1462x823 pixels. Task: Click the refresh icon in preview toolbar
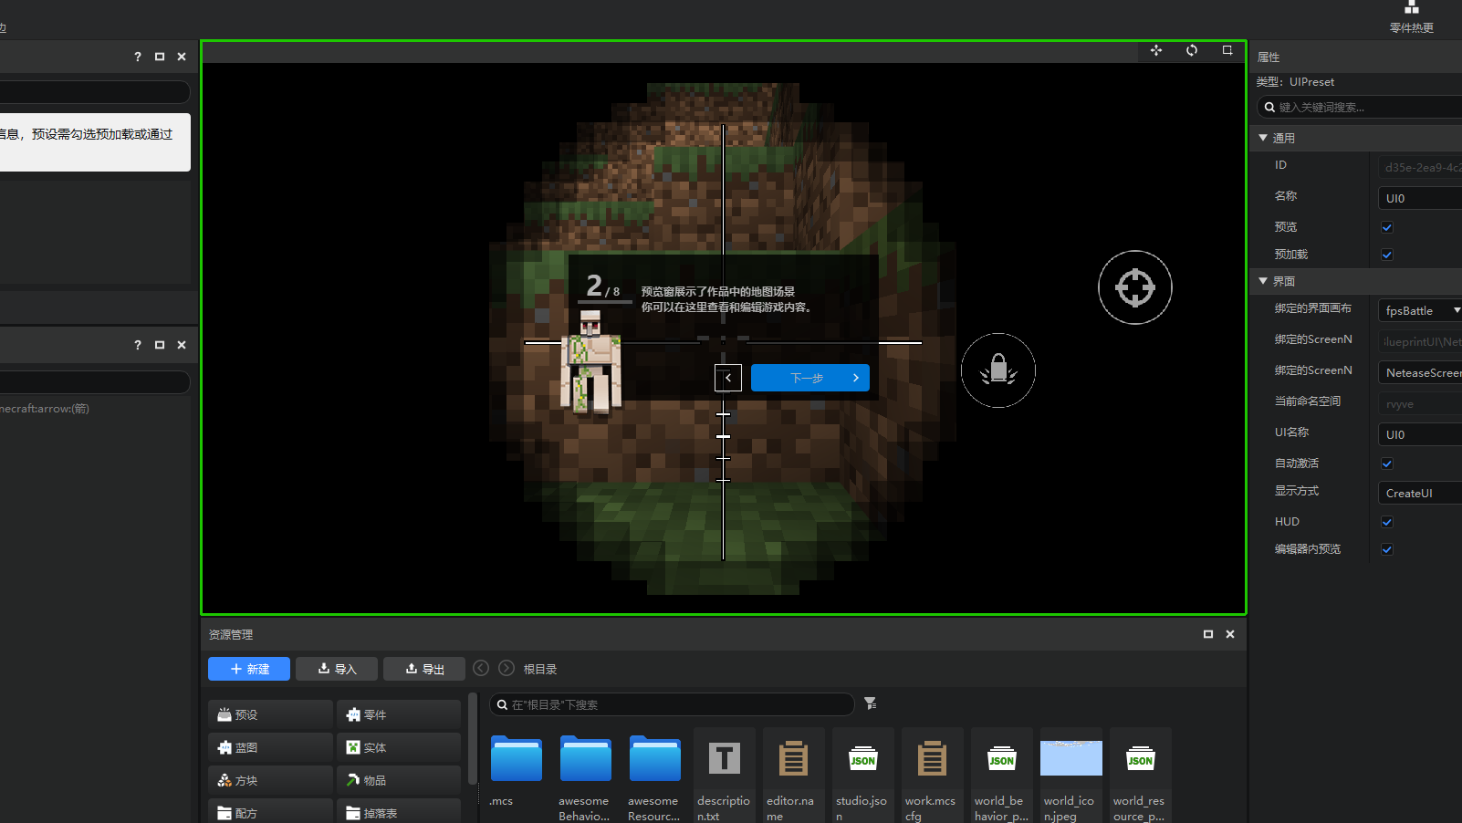(1192, 50)
